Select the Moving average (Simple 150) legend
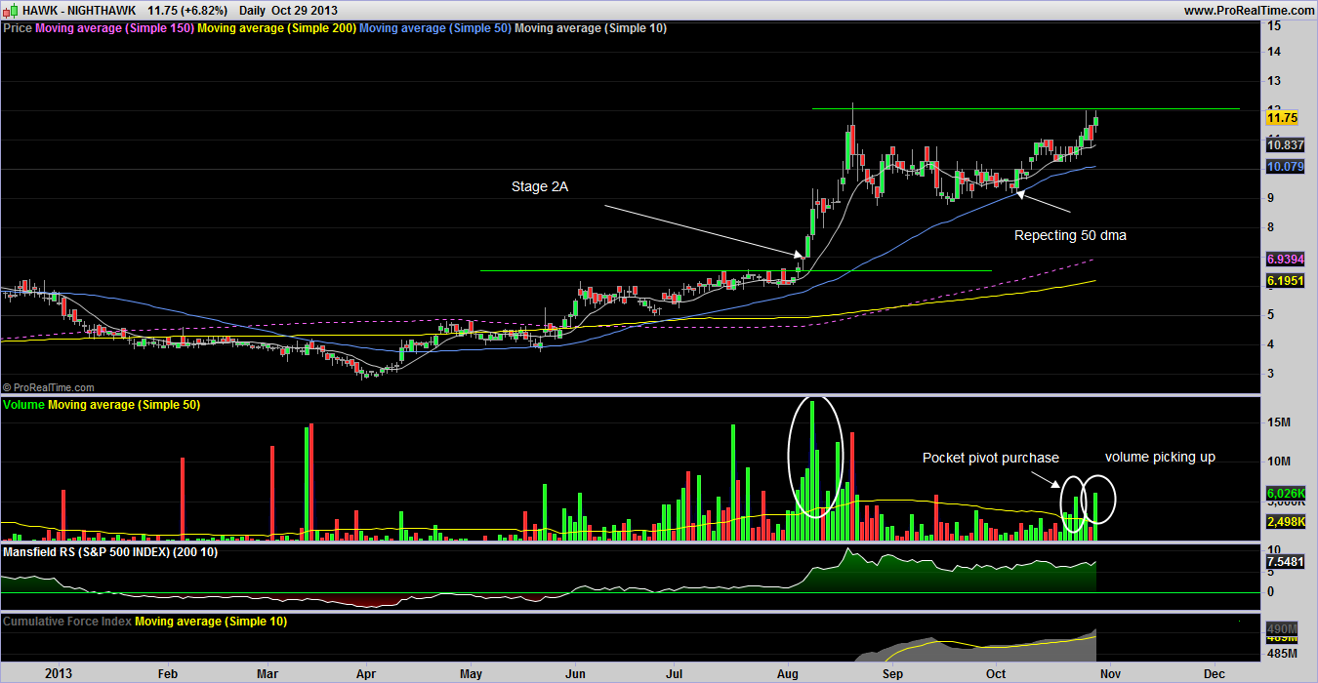The height and width of the screenshot is (683, 1318). pos(114,28)
